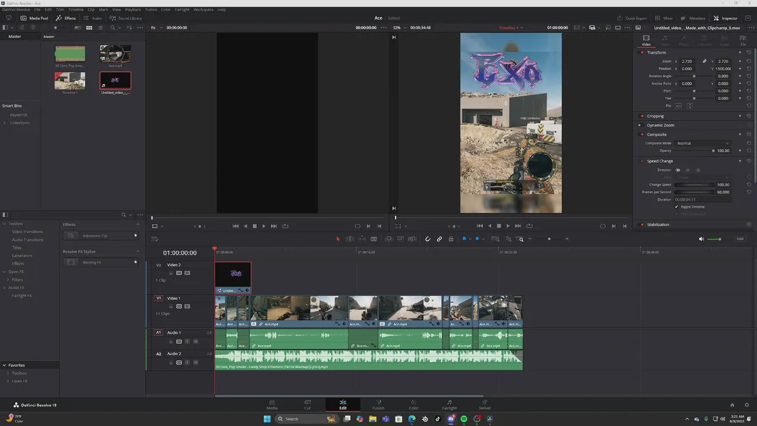Screen dimensions: 757x426
Task: Expand Collections under Smart Bins
Action: 5,123
